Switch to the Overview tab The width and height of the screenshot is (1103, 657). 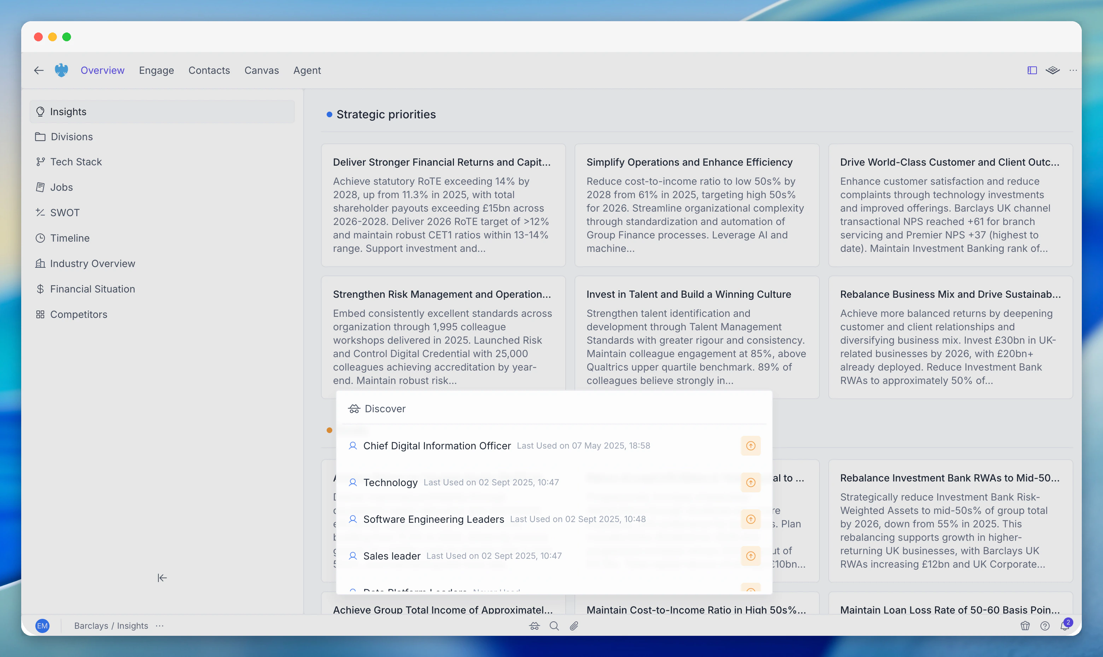coord(102,70)
